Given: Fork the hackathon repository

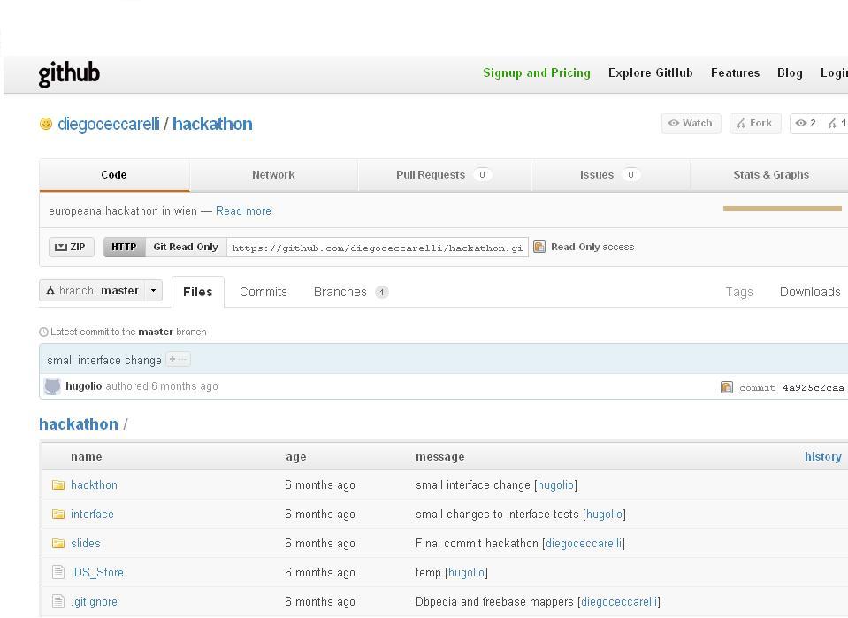Looking at the screenshot, I should pyautogui.click(x=754, y=123).
